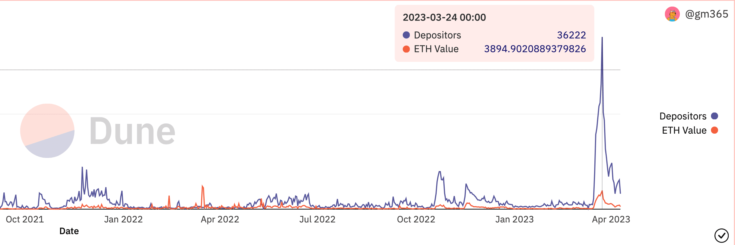Click the purple Depositors dot in tooltip
The height and width of the screenshot is (245, 735).
click(x=406, y=35)
